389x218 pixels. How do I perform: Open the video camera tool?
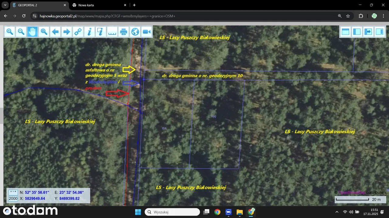pyautogui.click(x=146, y=31)
